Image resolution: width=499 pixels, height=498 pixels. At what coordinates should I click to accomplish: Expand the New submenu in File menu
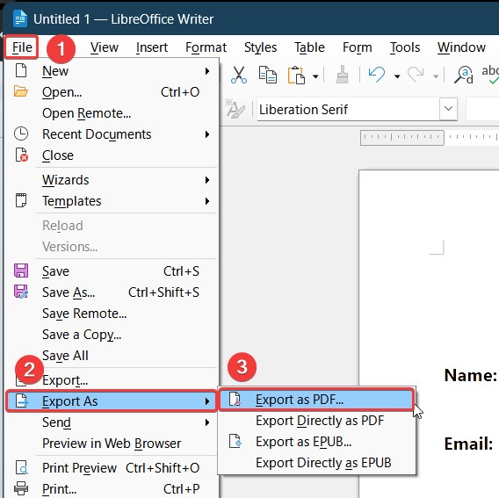click(x=112, y=71)
